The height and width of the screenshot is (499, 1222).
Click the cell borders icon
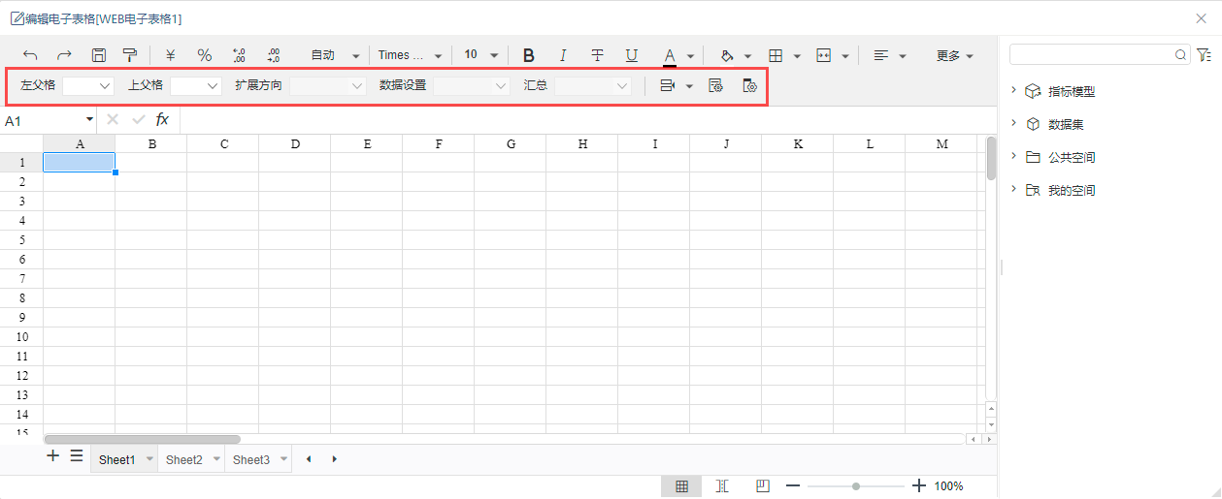coord(776,55)
